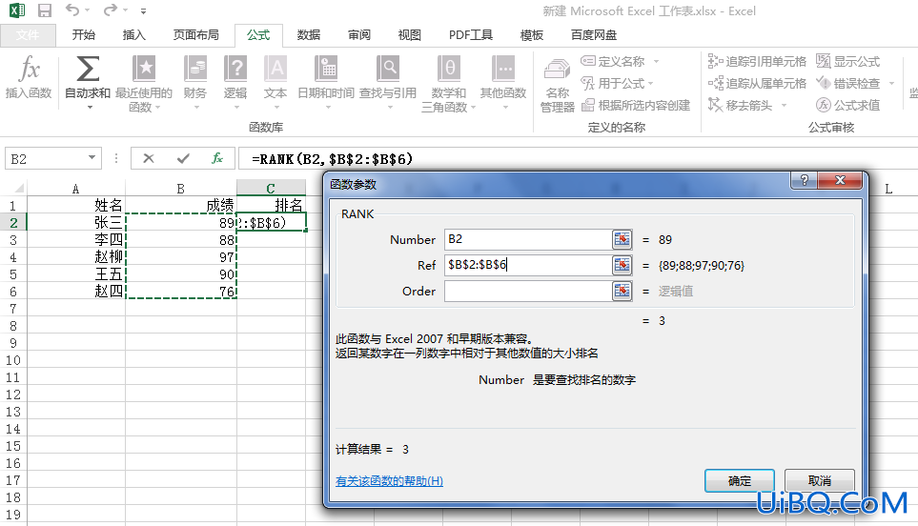Switch to the PDF工具 tab
918x526 pixels.
click(x=471, y=35)
